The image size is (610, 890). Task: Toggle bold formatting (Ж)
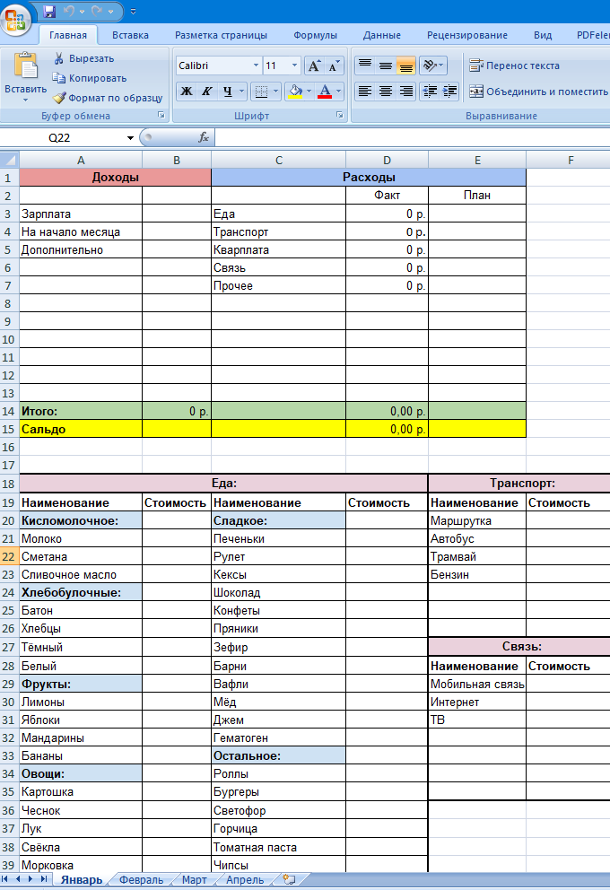click(187, 92)
